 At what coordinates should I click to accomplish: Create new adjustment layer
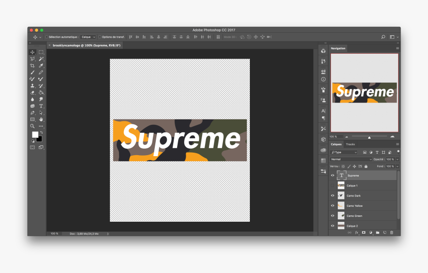point(371,233)
